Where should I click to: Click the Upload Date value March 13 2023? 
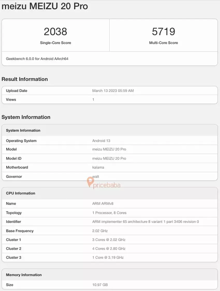pos(113,91)
